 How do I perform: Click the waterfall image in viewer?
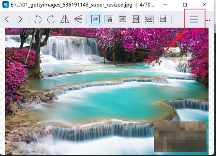point(107,91)
